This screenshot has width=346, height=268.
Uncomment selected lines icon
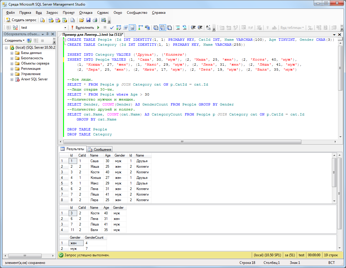click(x=185, y=28)
